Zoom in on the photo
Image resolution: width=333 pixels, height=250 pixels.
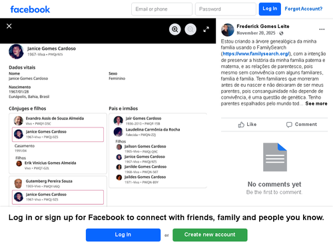click(x=175, y=29)
